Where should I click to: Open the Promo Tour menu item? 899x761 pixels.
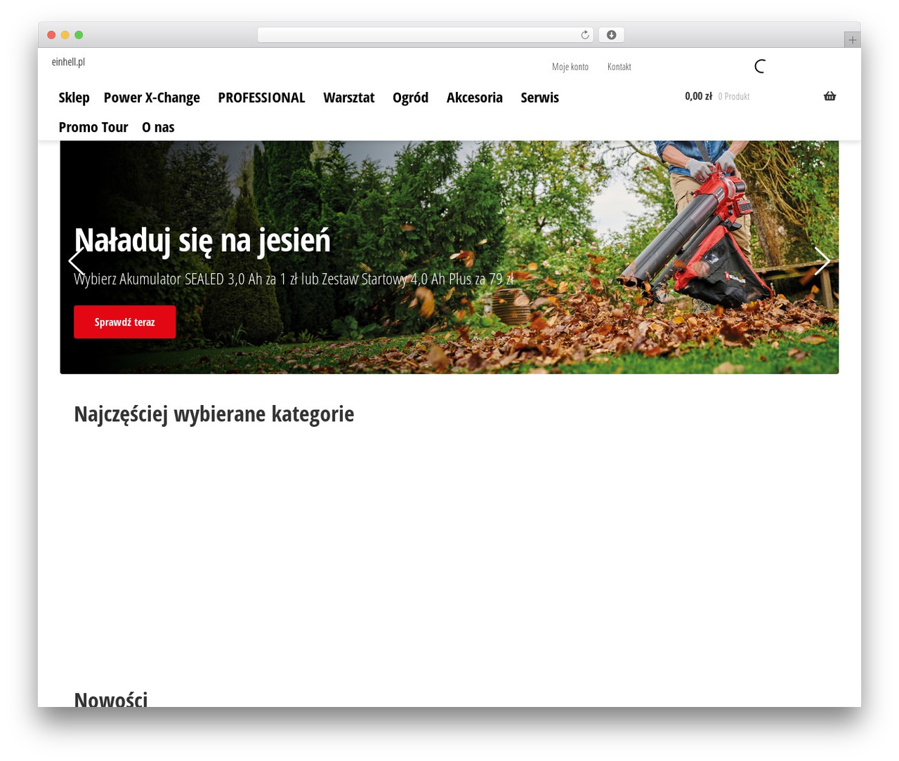(x=93, y=127)
